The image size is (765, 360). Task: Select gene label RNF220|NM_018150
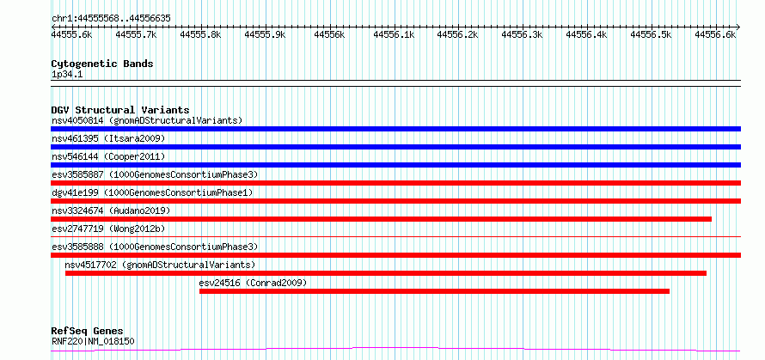[x=93, y=341]
